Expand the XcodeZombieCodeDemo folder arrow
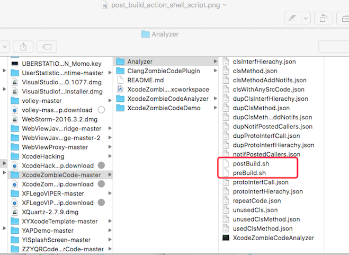The width and height of the screenshot is (349, 255). (x=215, y=108)
